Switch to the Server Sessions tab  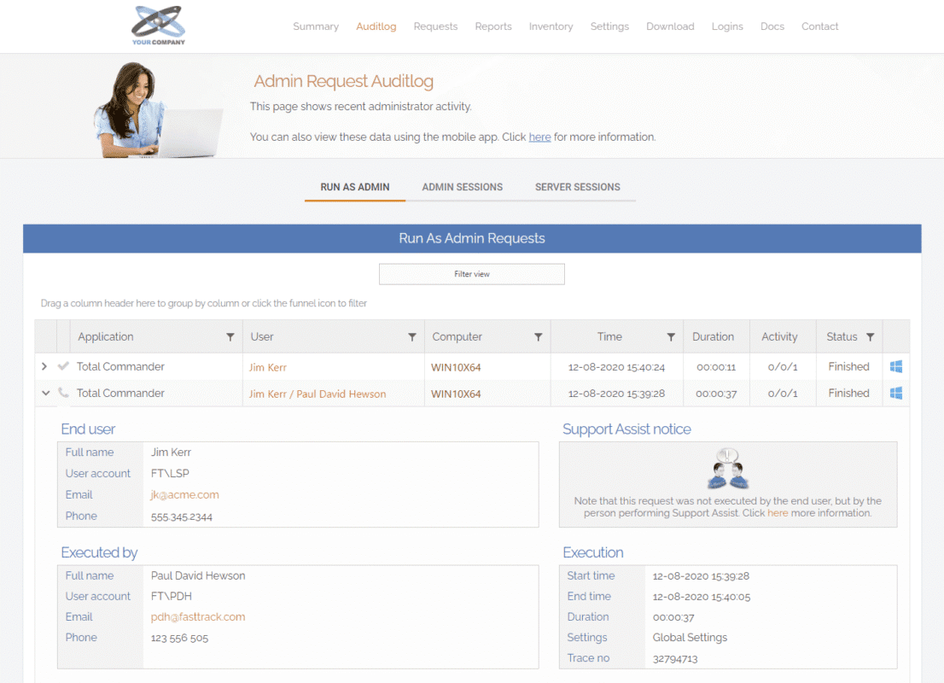pyautogui.click(x=577, y=187)
